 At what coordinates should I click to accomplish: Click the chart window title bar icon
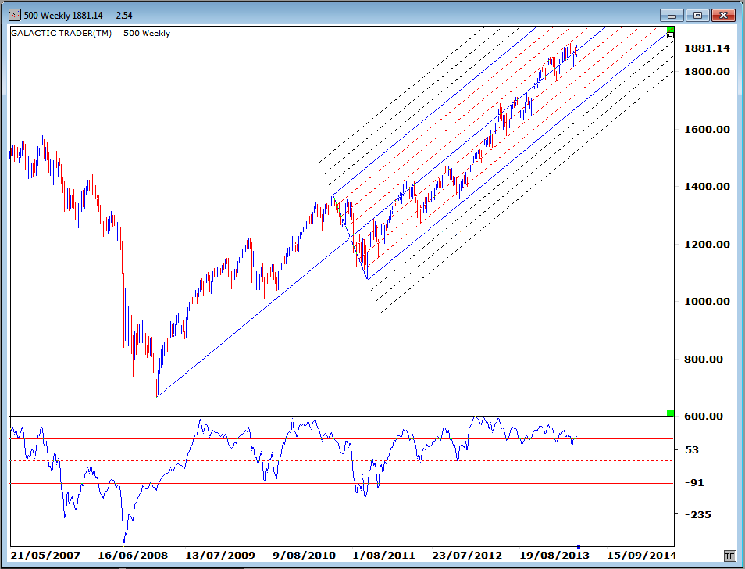(15, 15)
